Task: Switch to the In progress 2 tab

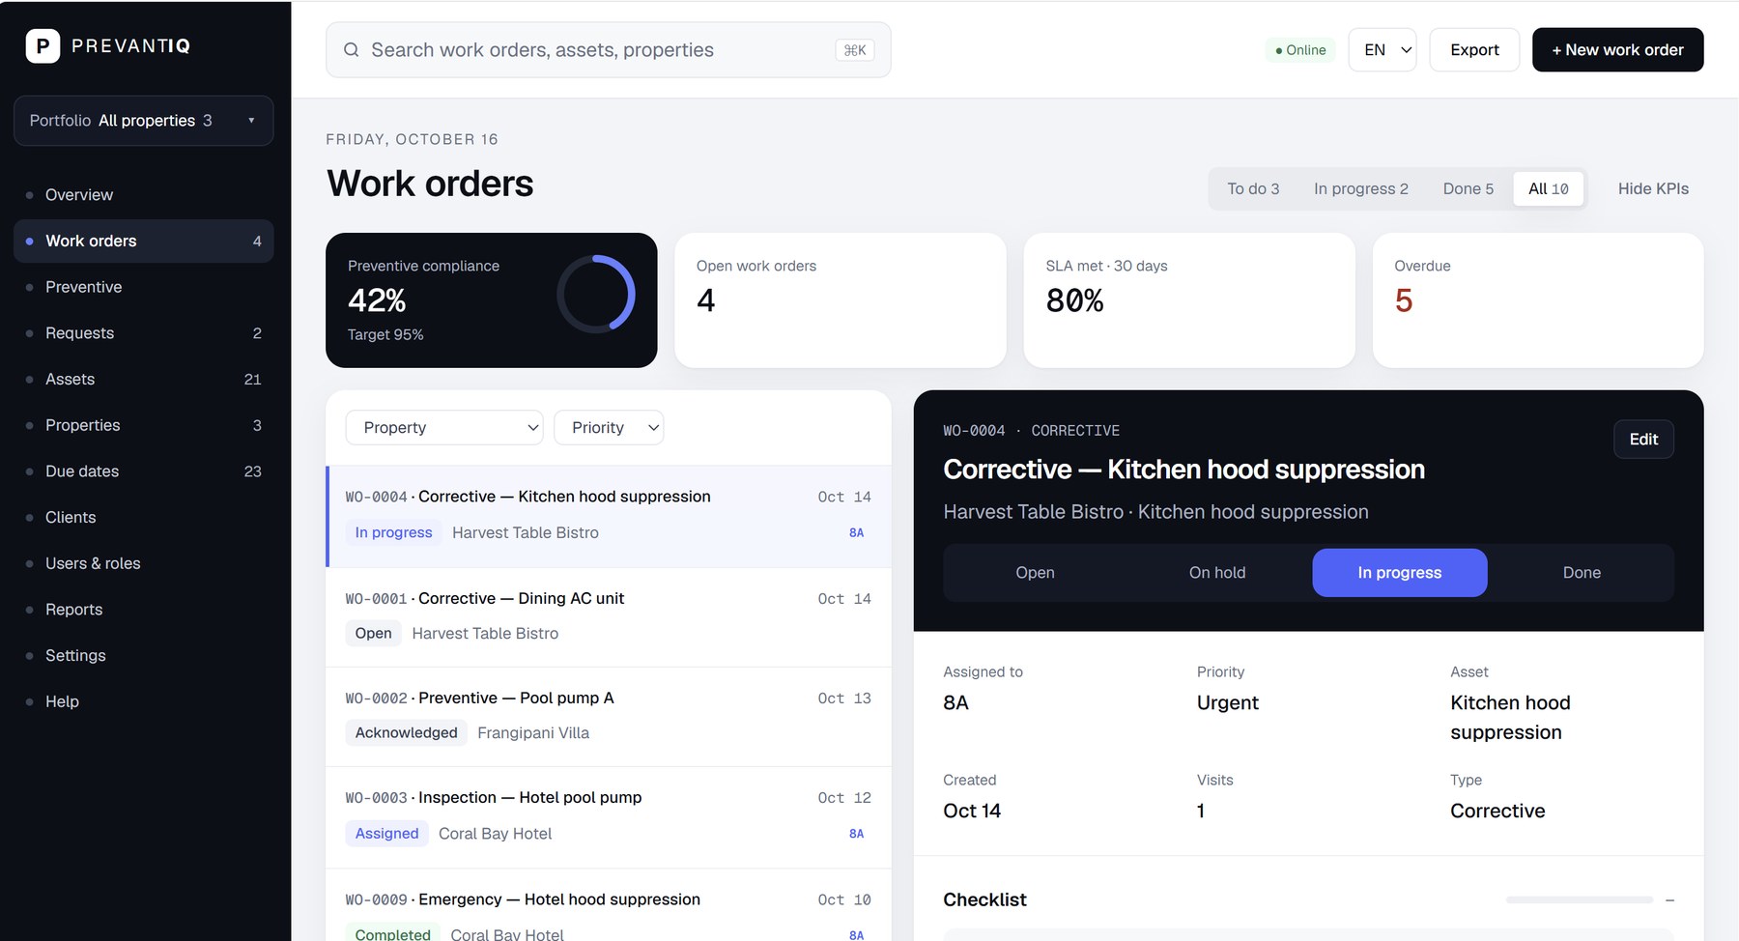Action: [x=1360, y=189]
